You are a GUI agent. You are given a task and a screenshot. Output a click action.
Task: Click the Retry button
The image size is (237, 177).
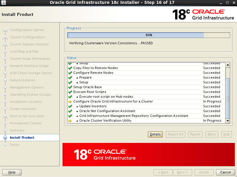(212, 134)
